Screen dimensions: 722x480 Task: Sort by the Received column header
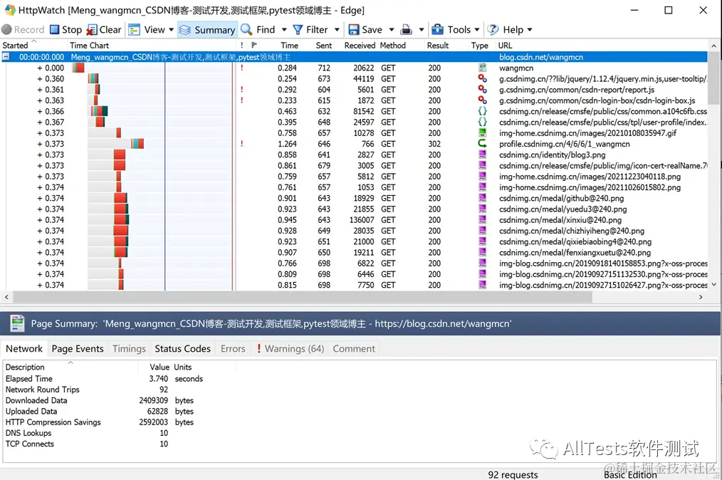(x=360, y=45)
